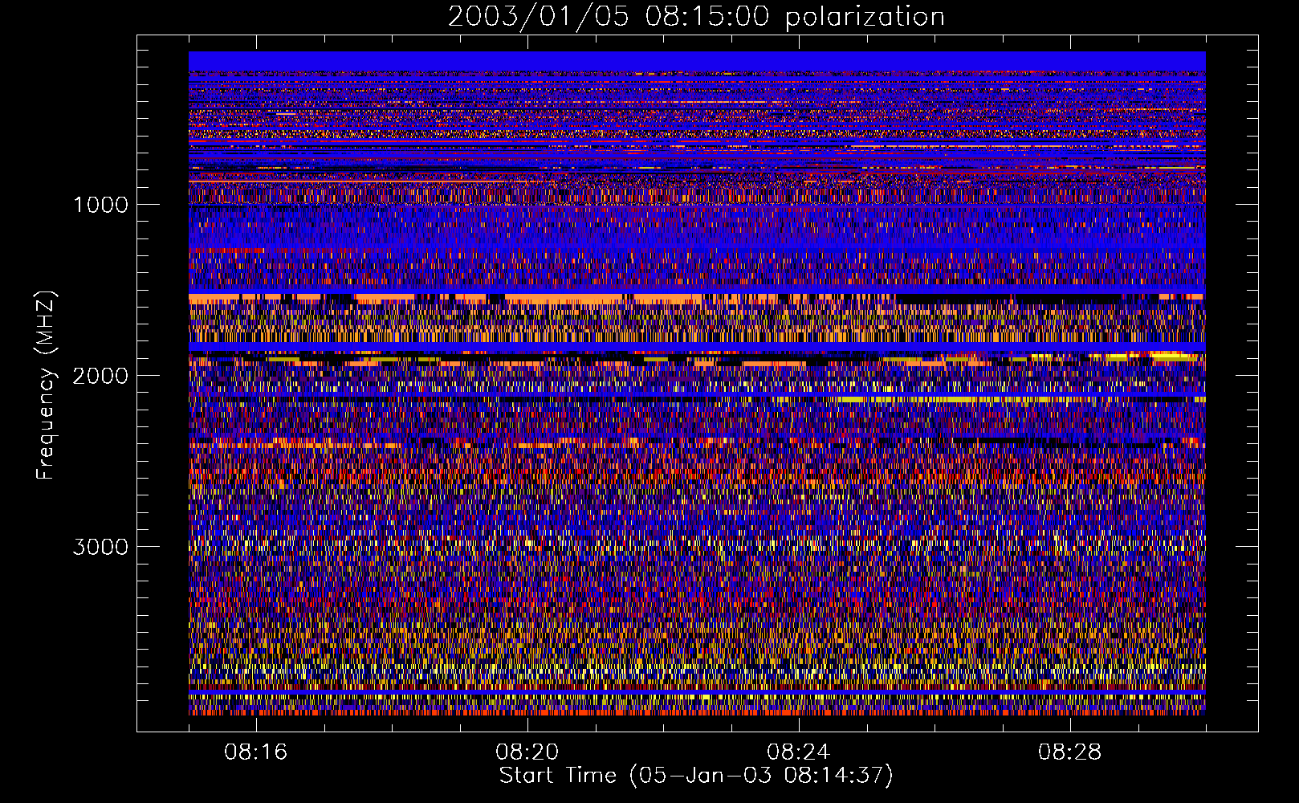The height and width of the screenshot is (803, 1299).
Task: Click the 2000 frequency tick label
Action: click(x=100, y=376)
